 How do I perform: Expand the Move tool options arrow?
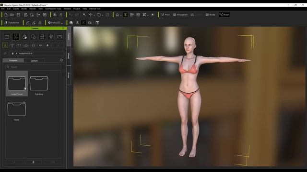click(94, 15)
